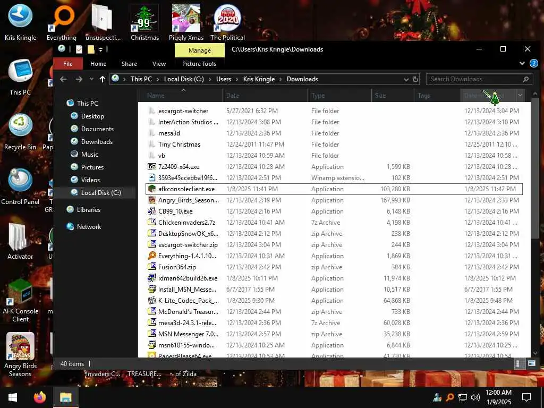Image resolution: width=544 pixels, height=408 pixels.
Task: Switch to the Share ribbon tab
Action: (x=129, y=64)
